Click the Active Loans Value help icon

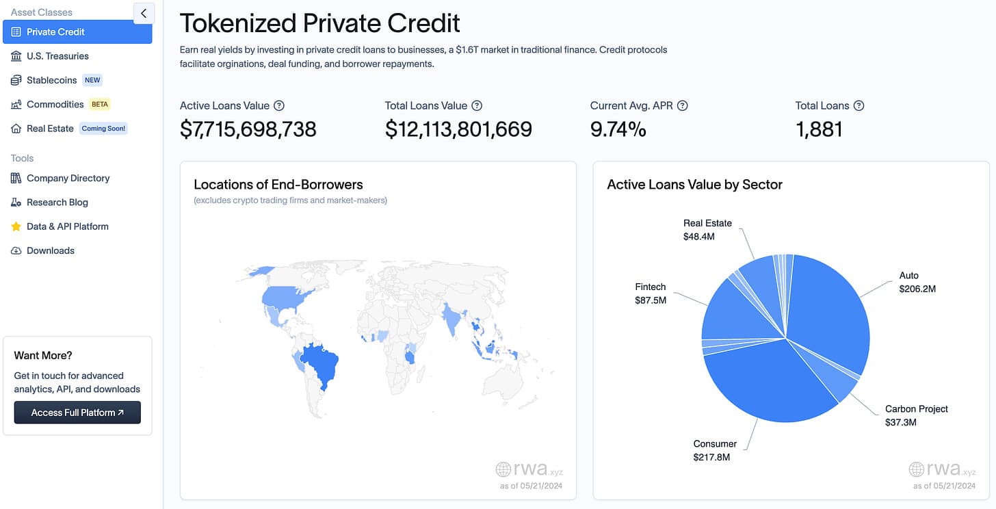pyautogui.click(x=279, y=106)
